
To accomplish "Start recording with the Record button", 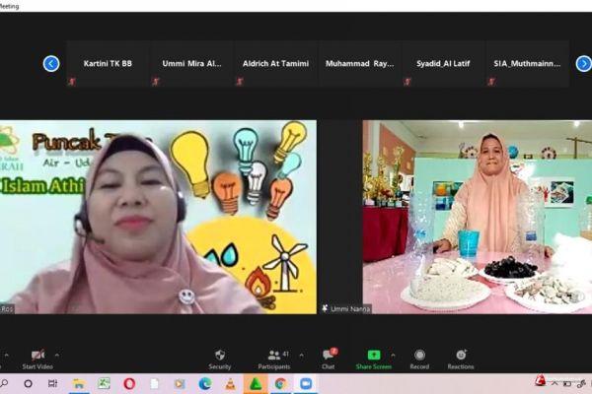I will [x=419, y=355].
